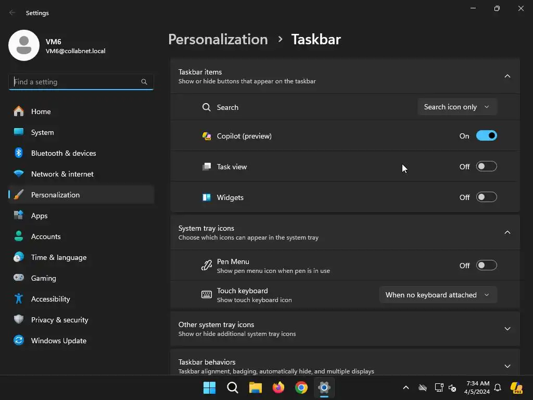Click the muted volume tray icon
Screen dimensions: 533x400
pyautogui.click(x=452, y=387)
